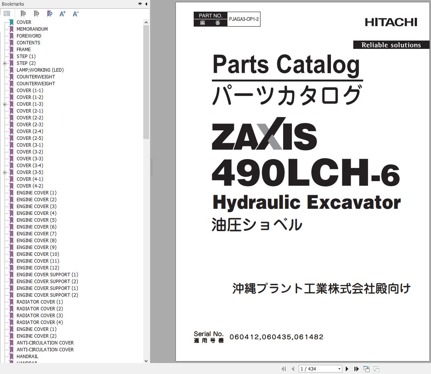Image resolution: width=431 pixels, height=374 pixels.
Task: Open the MEMORANDUM bookmark
Action: tap(32, 29)
